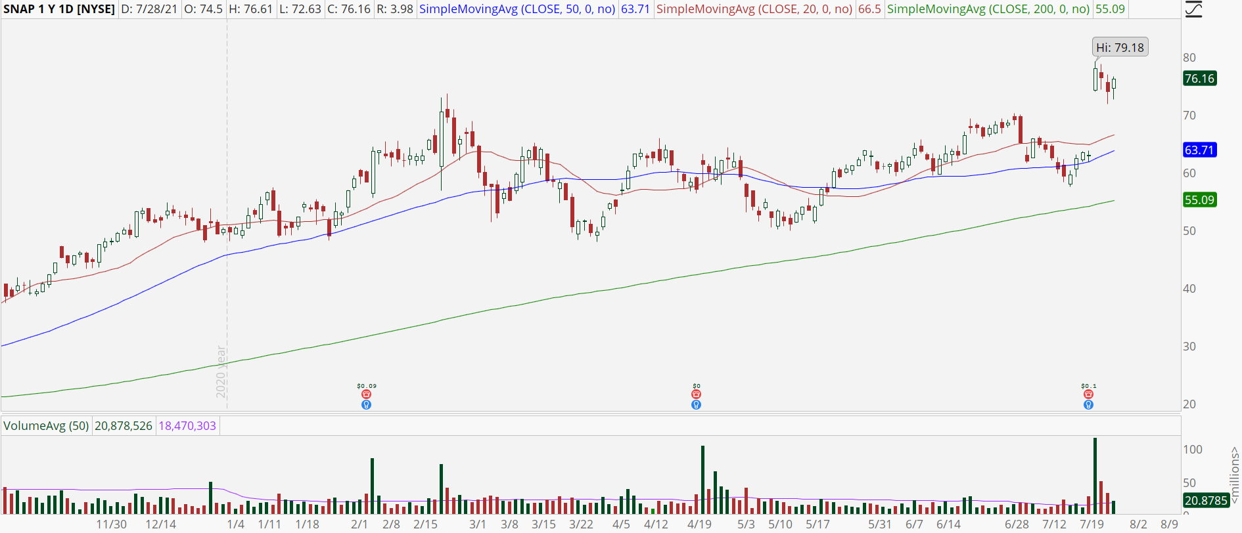
Task: Click the blue lightbulb icon near 4/19
Action: [x=696, y=404]
